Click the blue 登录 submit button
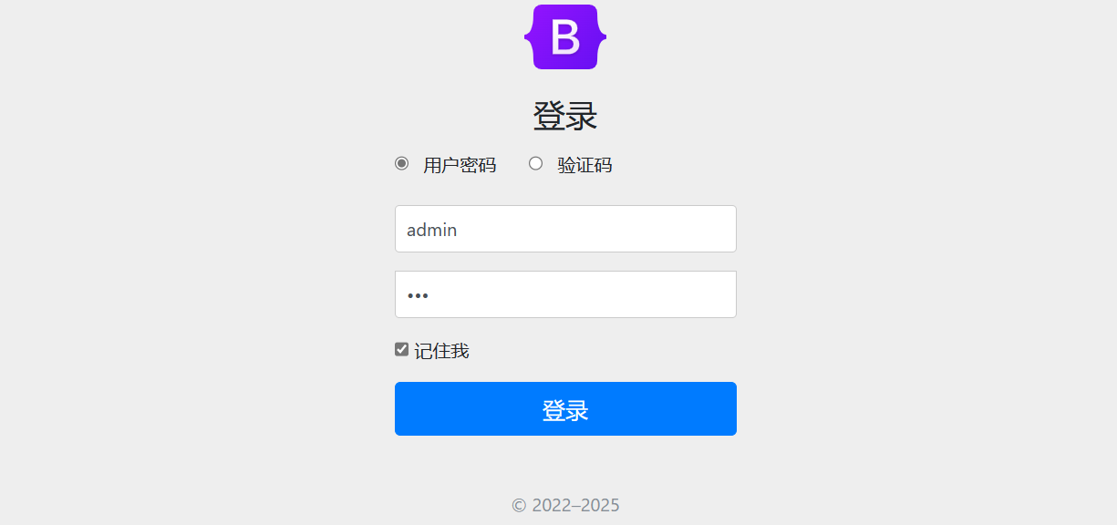Image resolution: width=1117 pixels, height=525 pixels. [x=565, y=408]
